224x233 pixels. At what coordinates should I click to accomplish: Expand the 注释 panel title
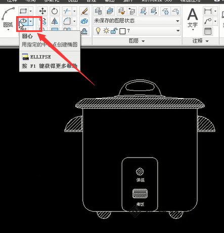tap(201, 41)
